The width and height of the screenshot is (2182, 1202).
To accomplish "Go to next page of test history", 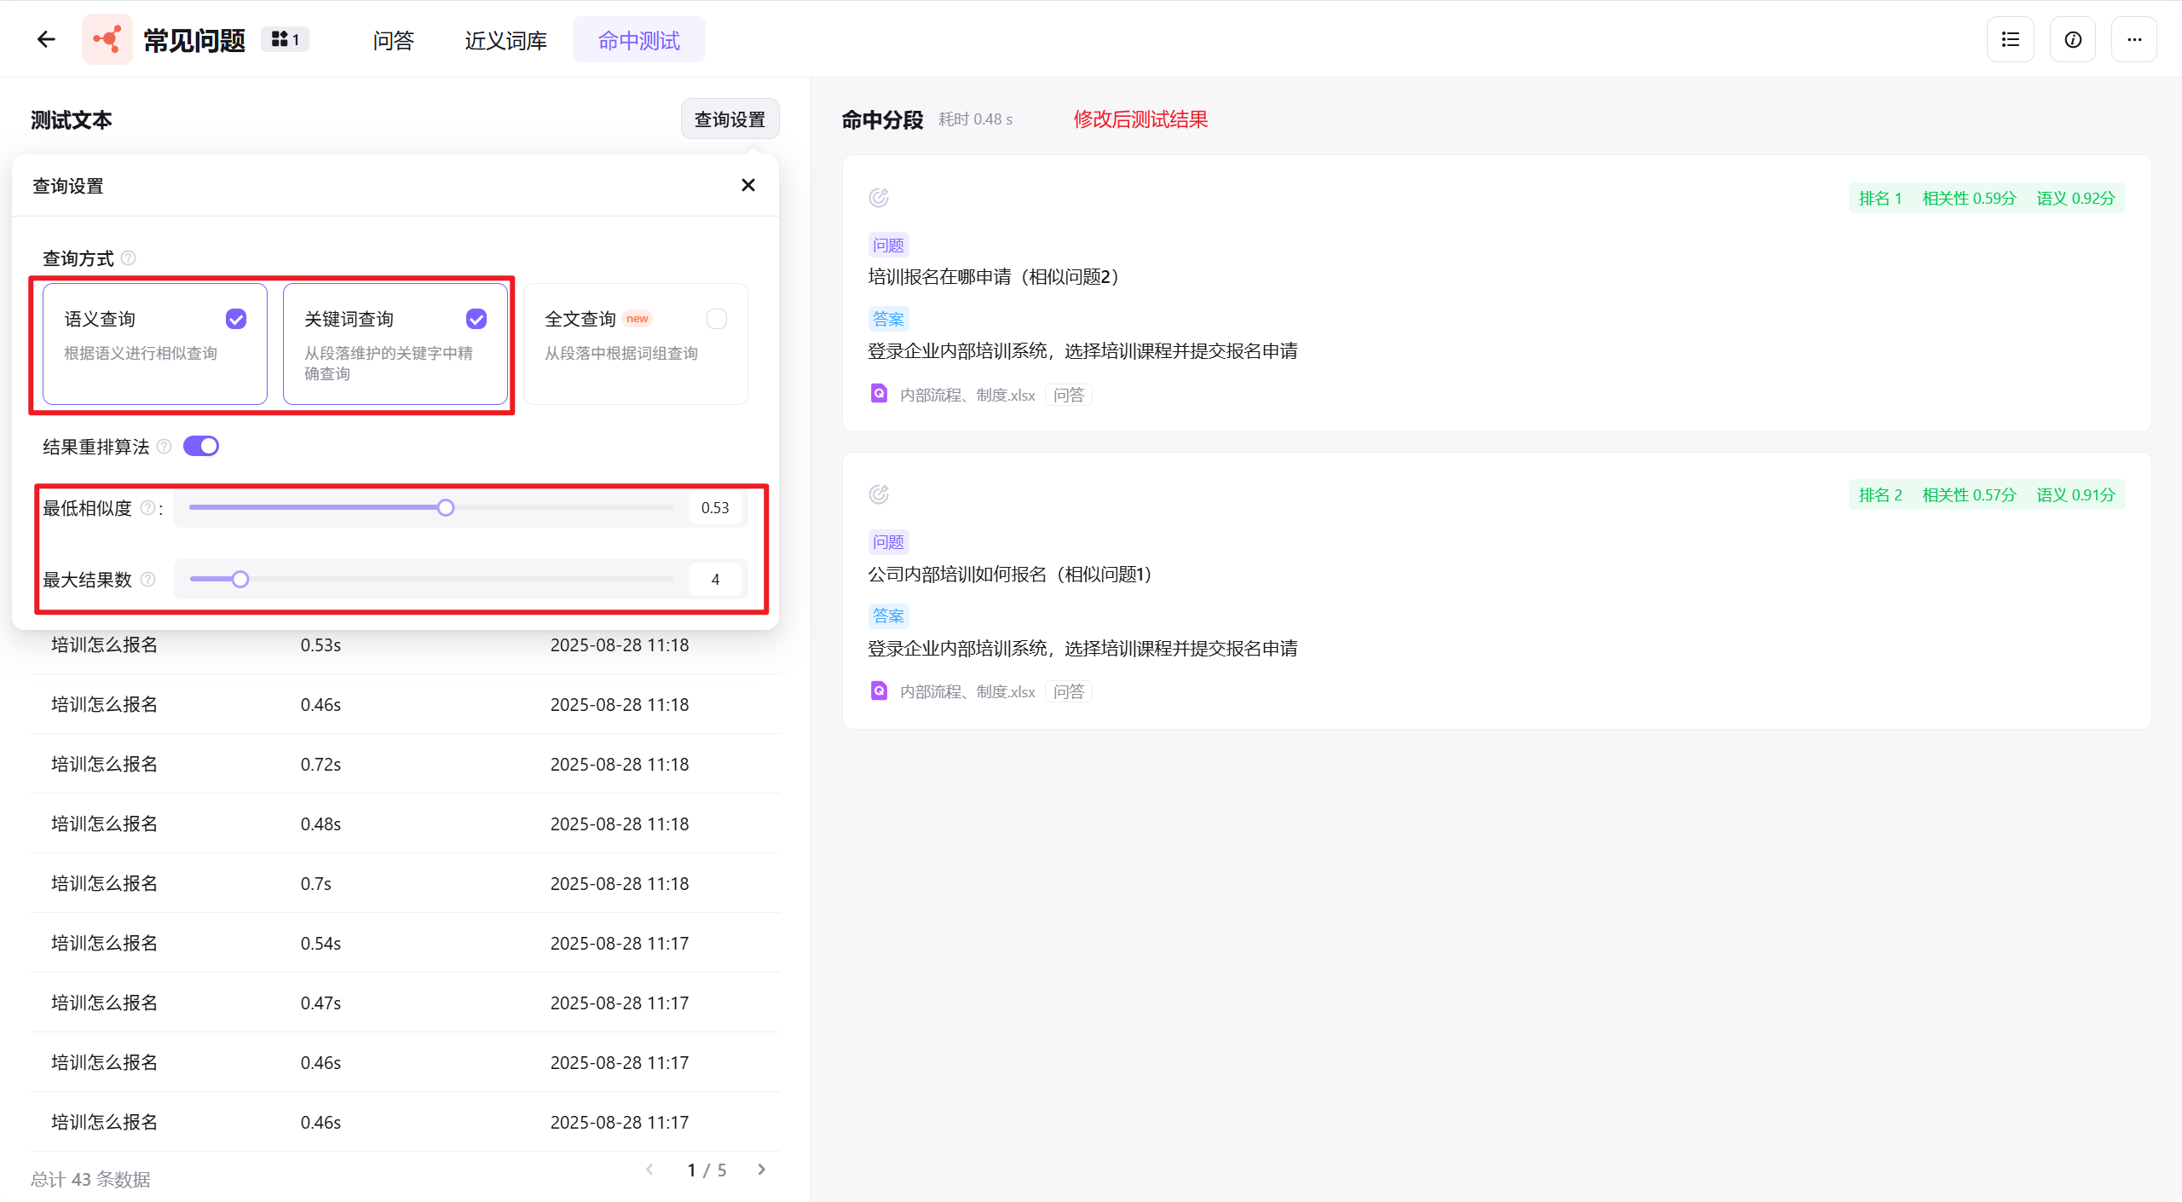I will 761,1170.
